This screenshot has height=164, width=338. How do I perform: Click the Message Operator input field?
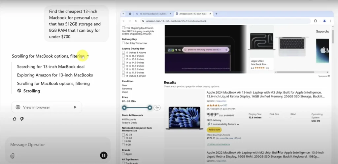coord(58,145)
